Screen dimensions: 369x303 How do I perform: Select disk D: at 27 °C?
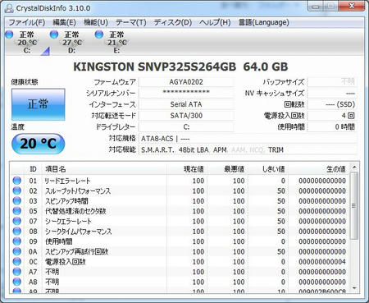pyautogui.click(x=72, y=42)
